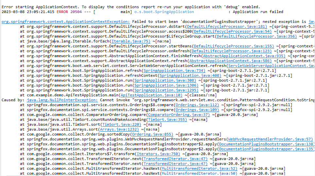Open DefaultLifecycleProcessor.java:123 link

pyautogui.click(x=232, y=51)
